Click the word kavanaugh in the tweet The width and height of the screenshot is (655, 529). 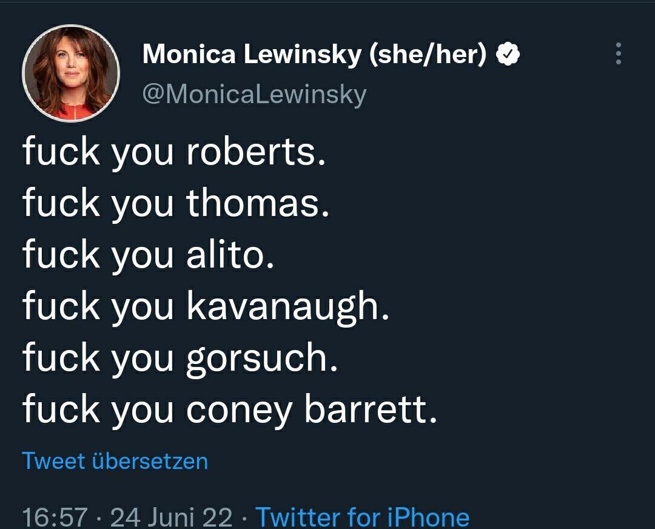click(286, 307)
